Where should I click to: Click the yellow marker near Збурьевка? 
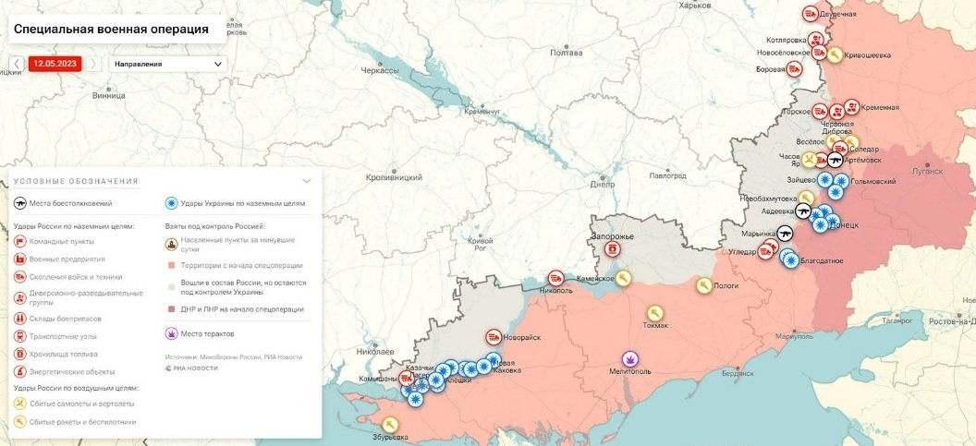tap(390, 425)
